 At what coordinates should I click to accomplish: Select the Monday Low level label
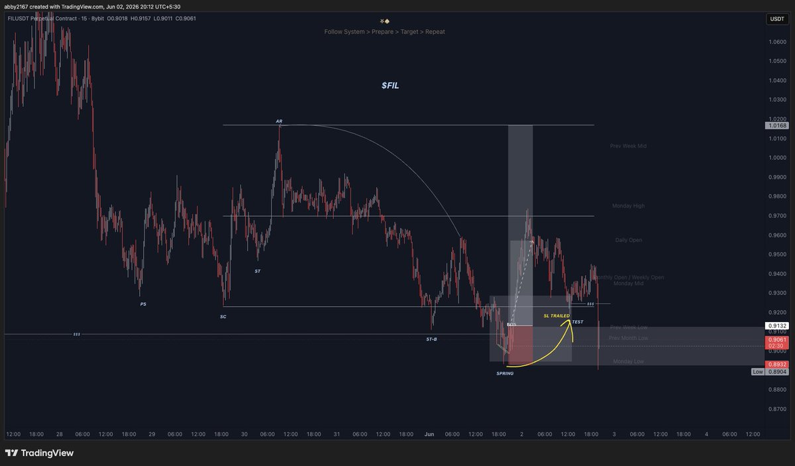coord(629,361)
